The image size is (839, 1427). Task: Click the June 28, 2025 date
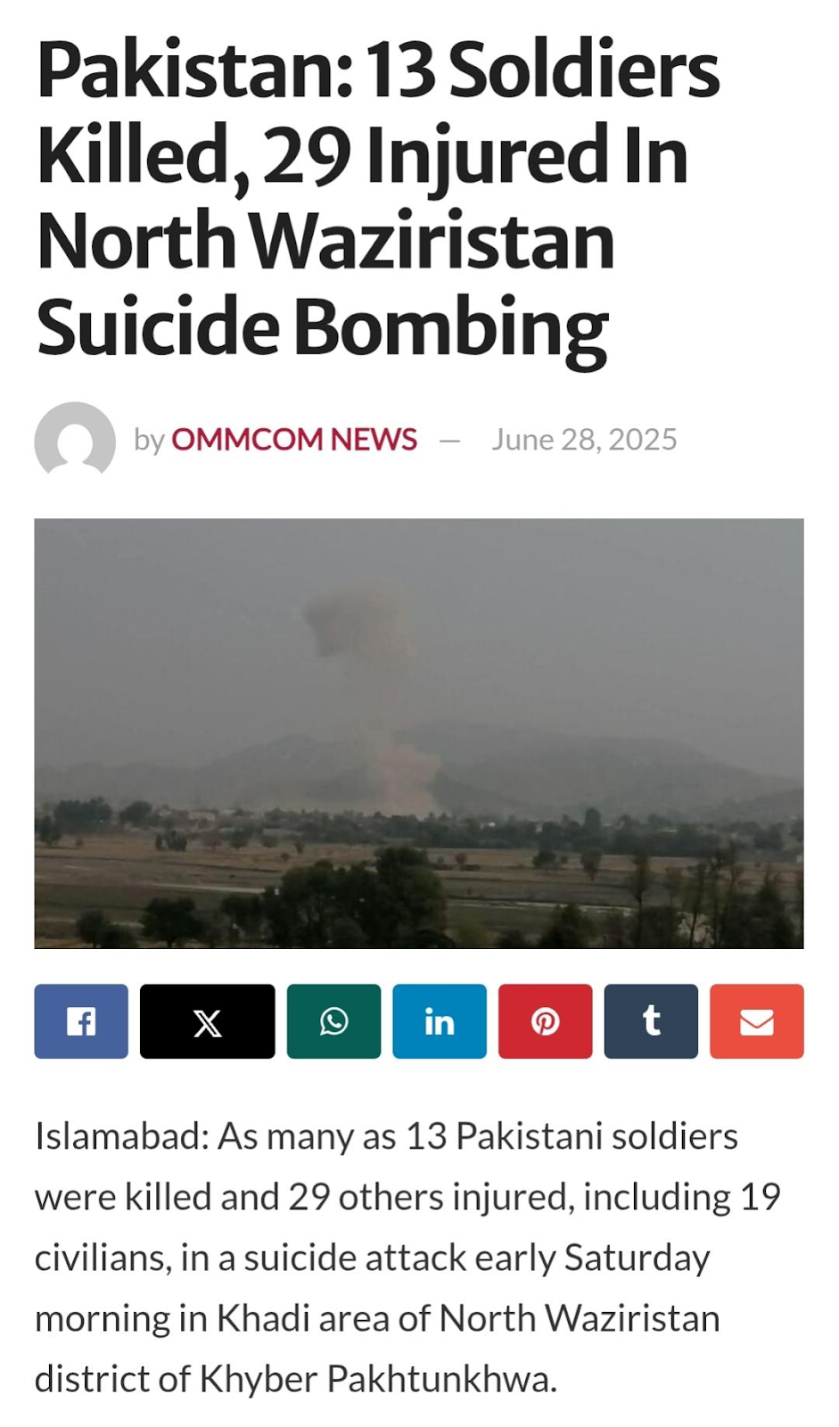point(584,440)
